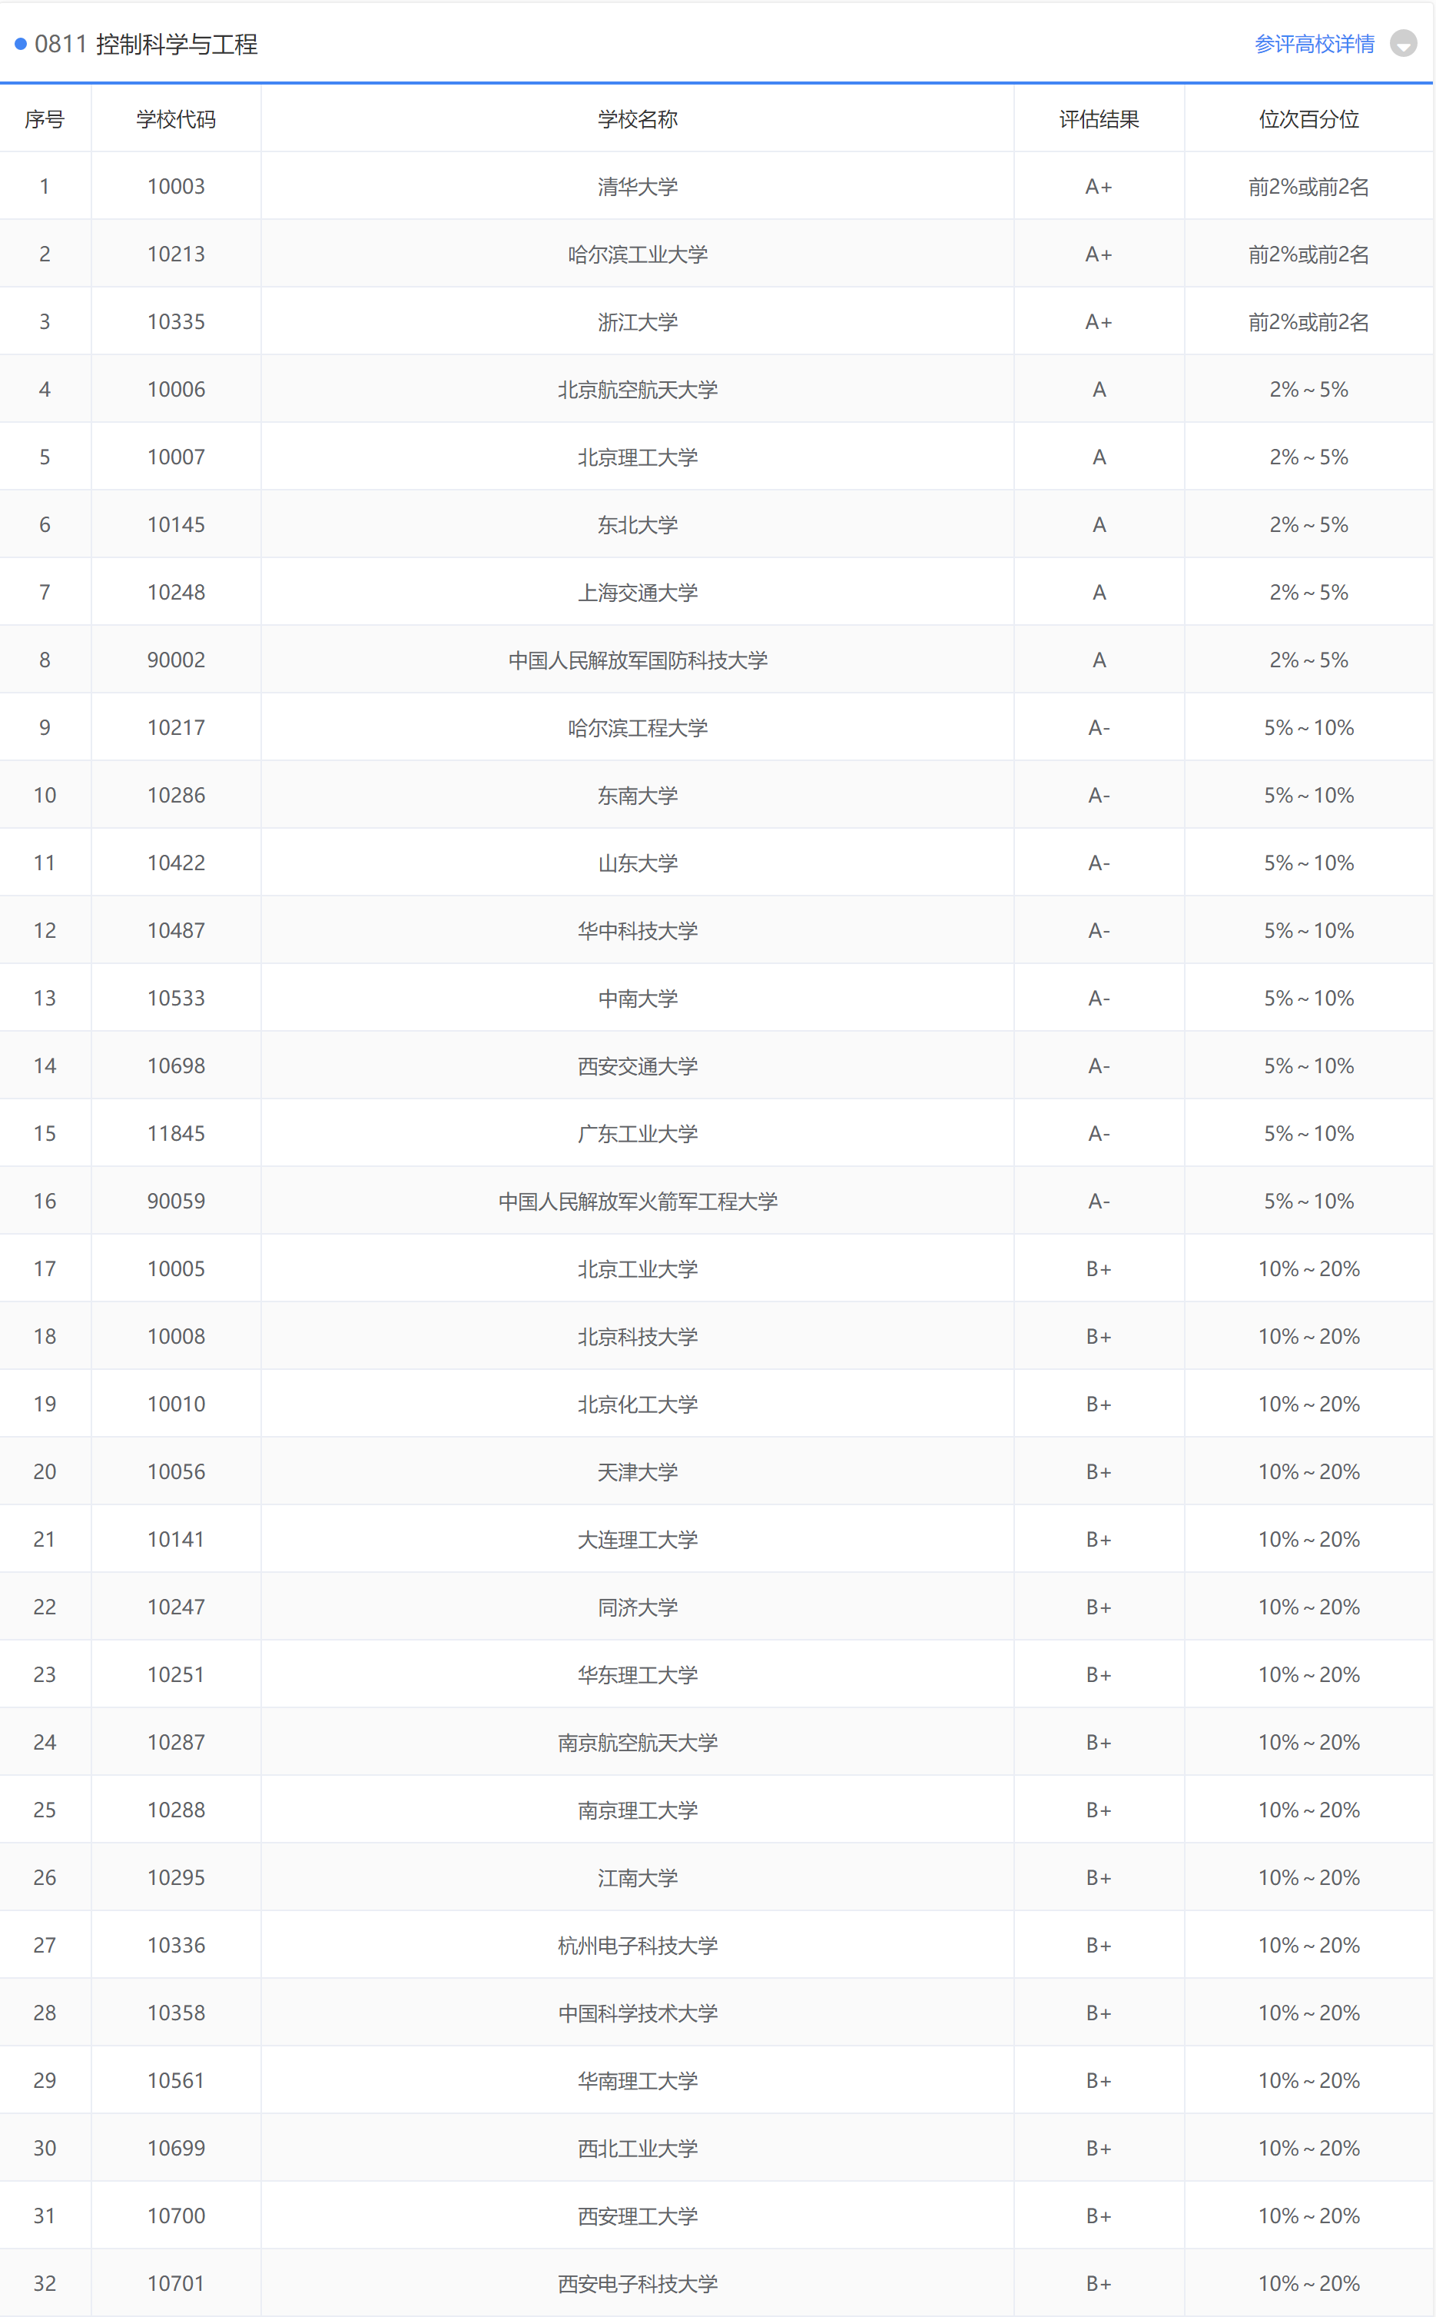
Task: Click the 位次百分位 column header
Action: coord(1308,120)
